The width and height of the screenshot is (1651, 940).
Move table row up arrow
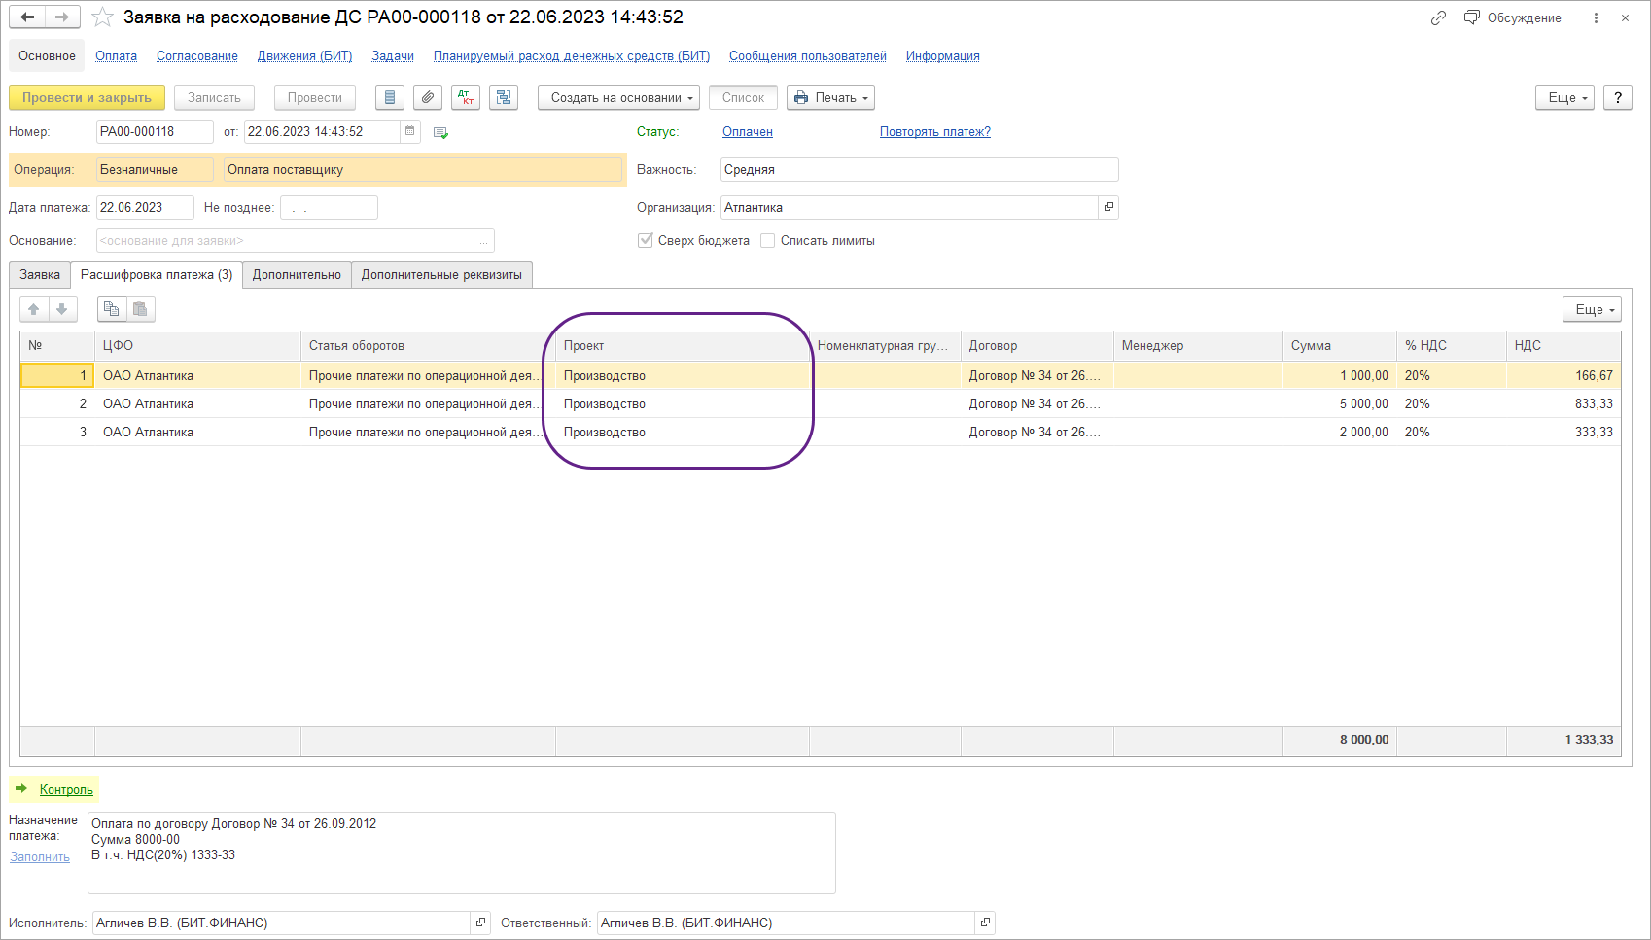34,309
